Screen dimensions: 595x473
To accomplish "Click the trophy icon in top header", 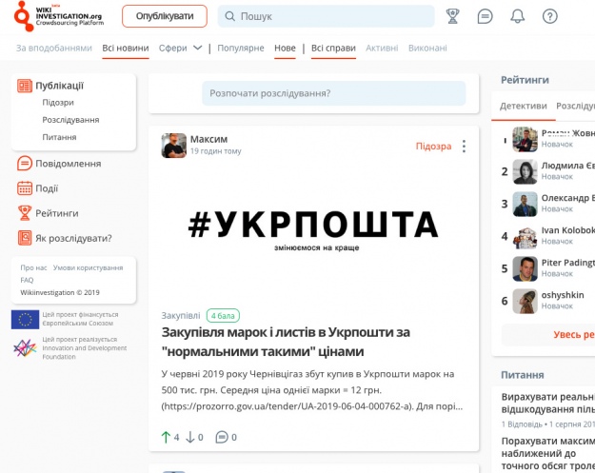I will click(453, 16).
